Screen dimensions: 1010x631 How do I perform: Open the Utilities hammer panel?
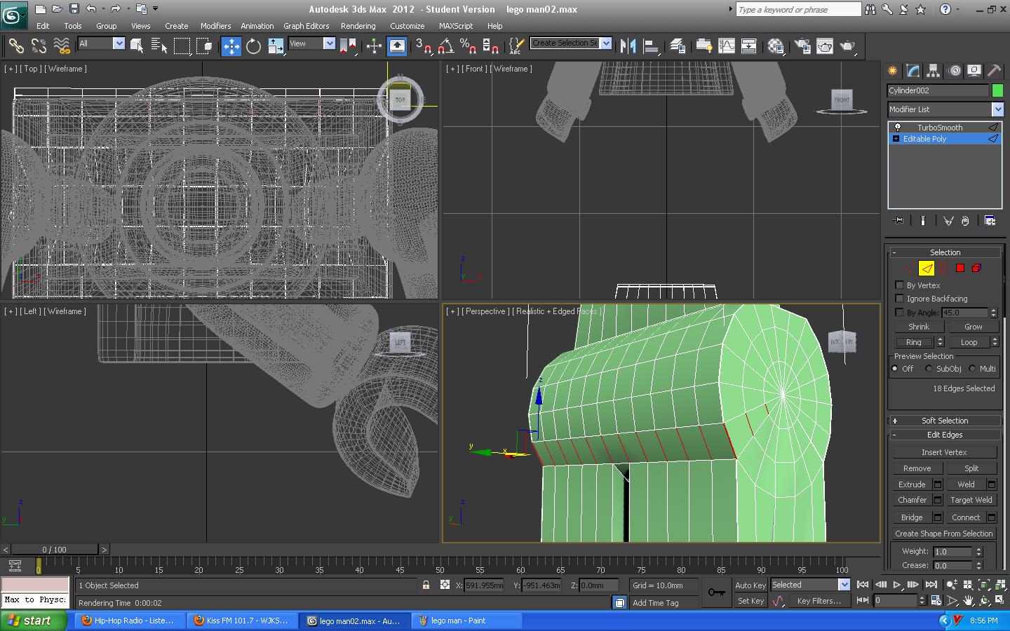(994, 71)
